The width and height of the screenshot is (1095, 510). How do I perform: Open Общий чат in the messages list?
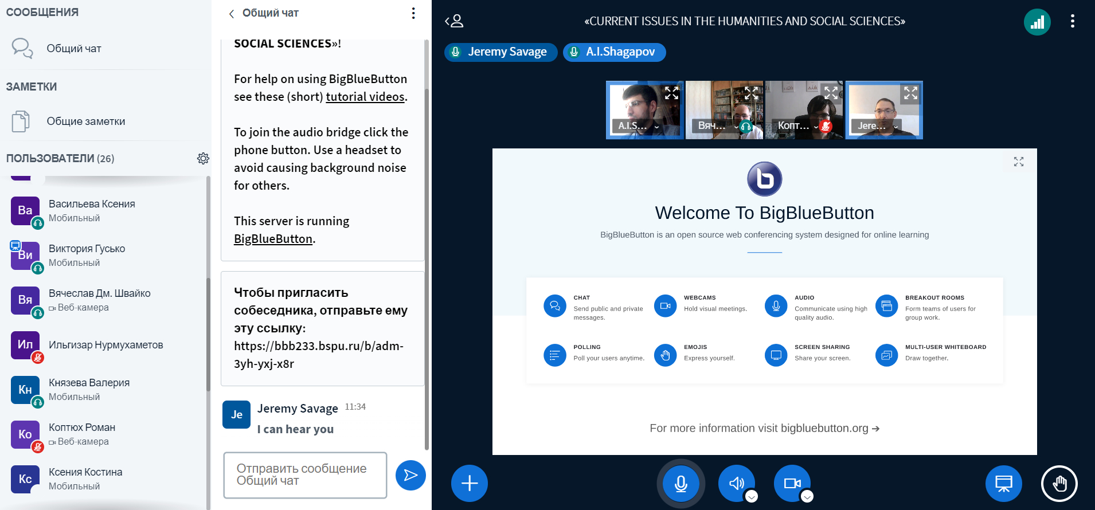(74, 49)
